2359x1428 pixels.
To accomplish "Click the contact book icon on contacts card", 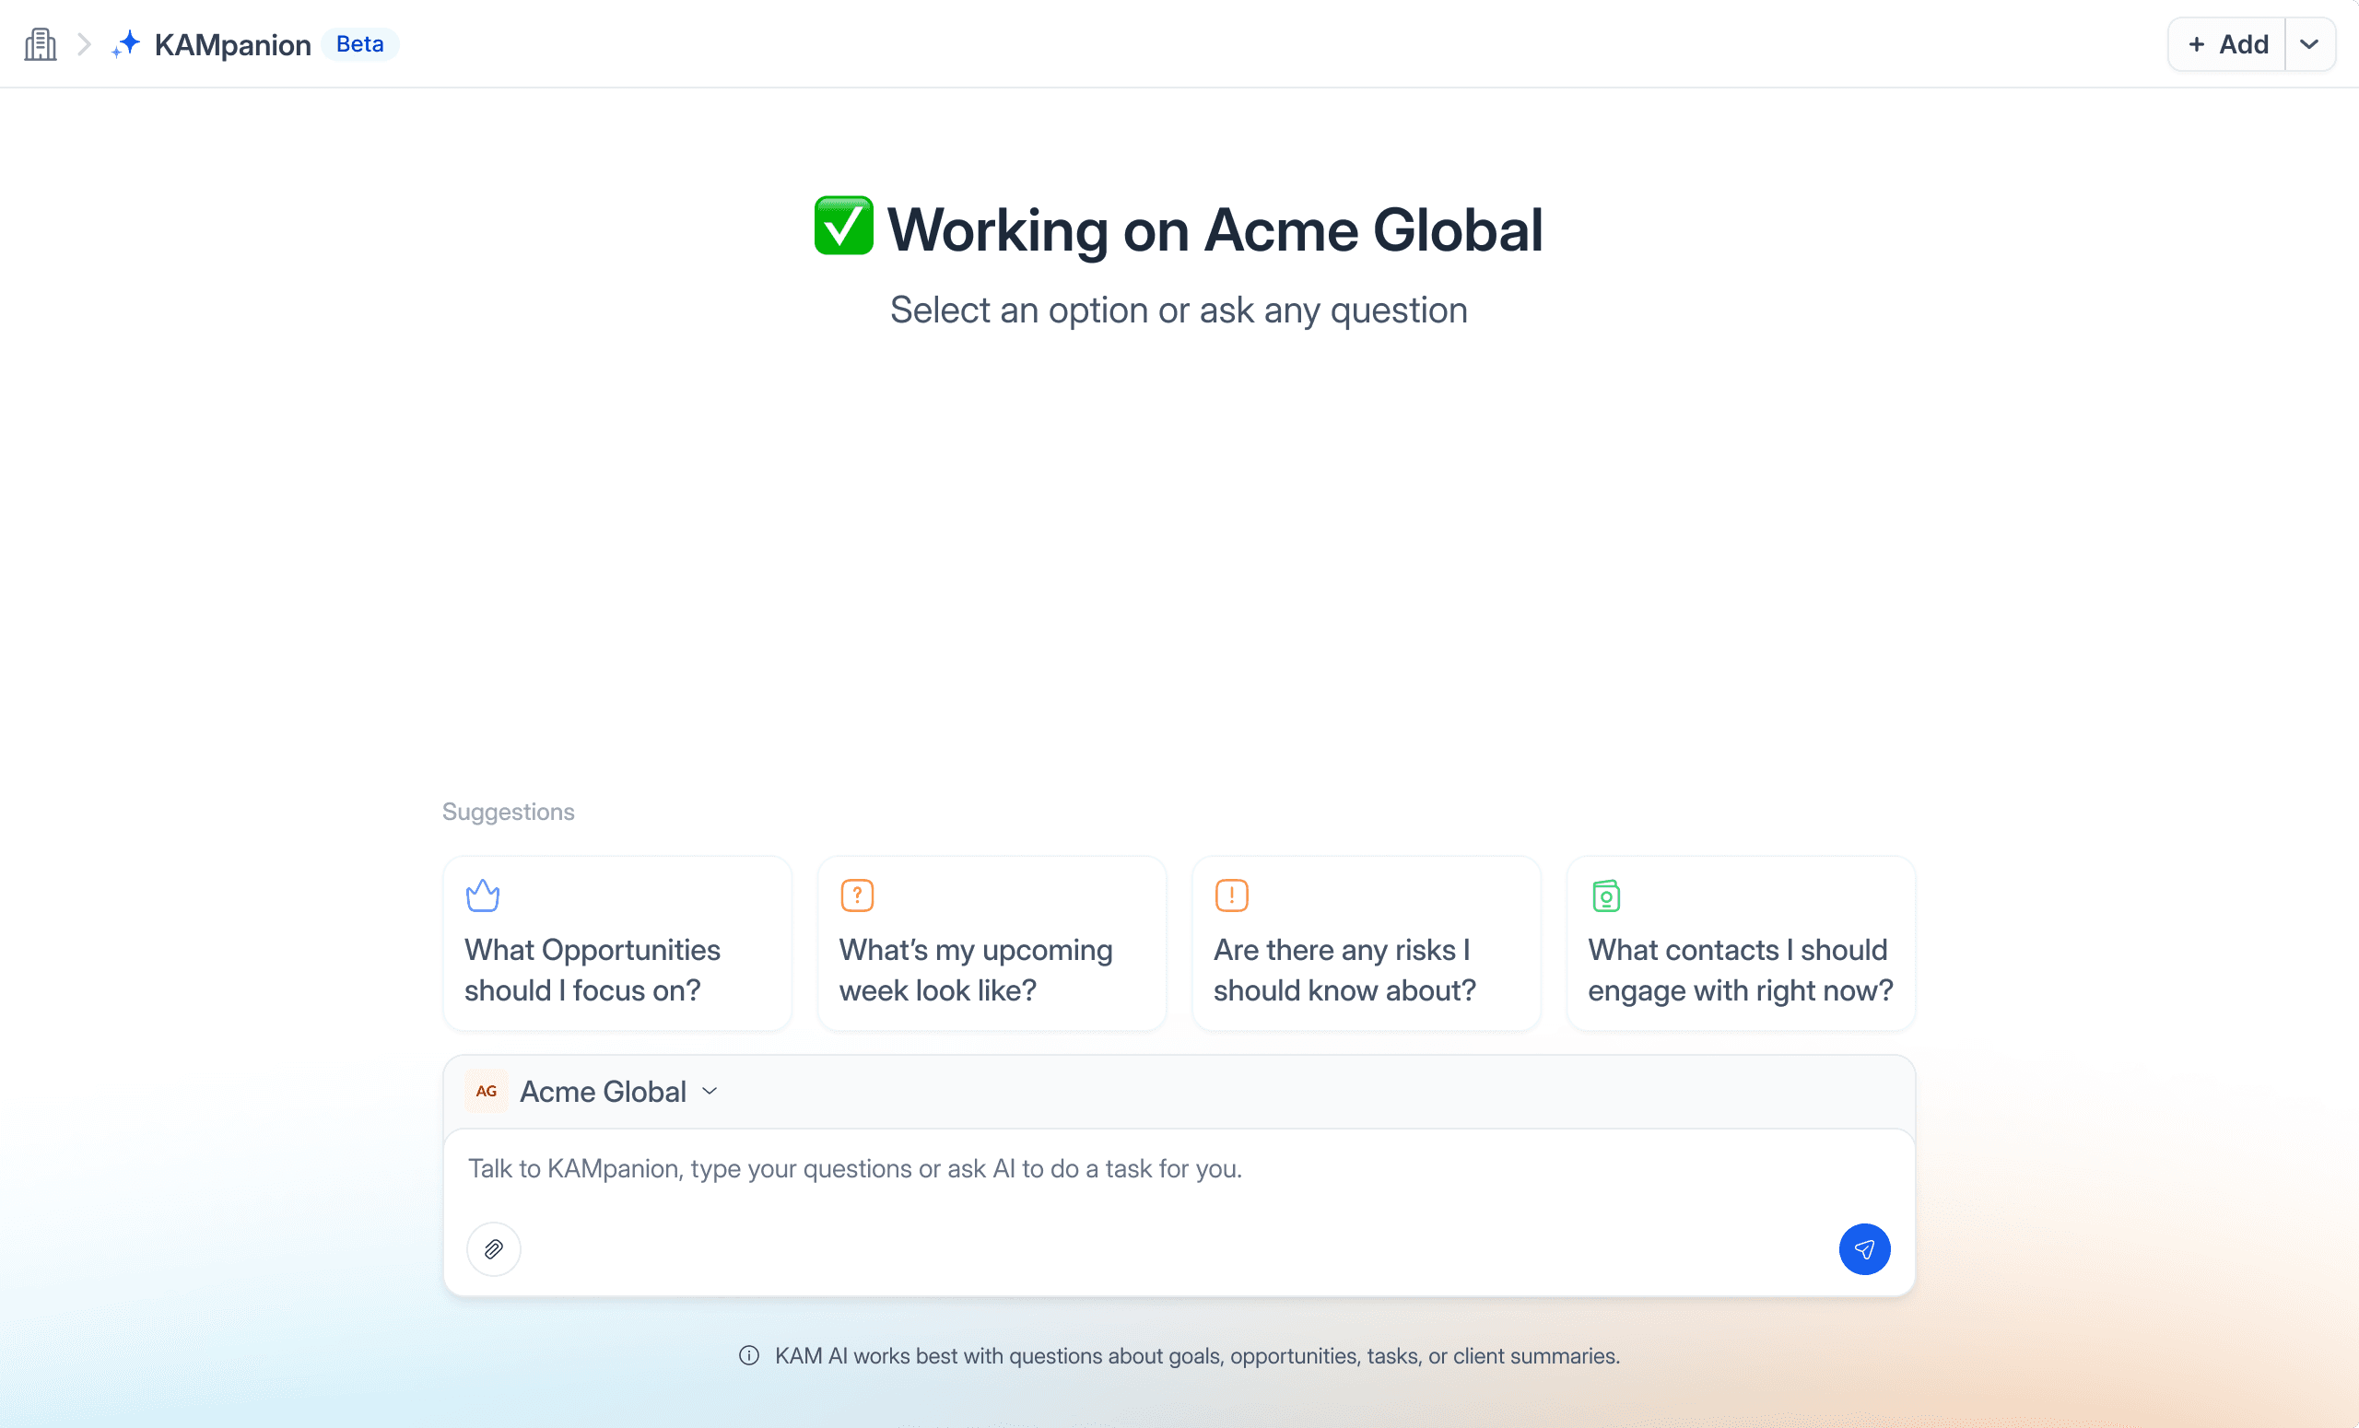I will coord(1605,895).
